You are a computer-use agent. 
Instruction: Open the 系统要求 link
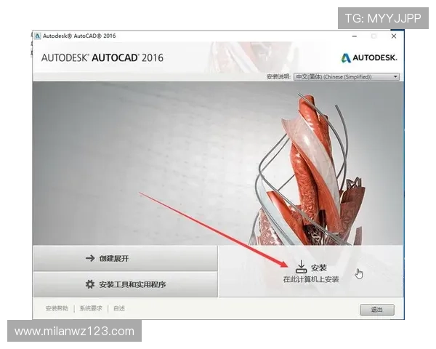coord(91,308)
